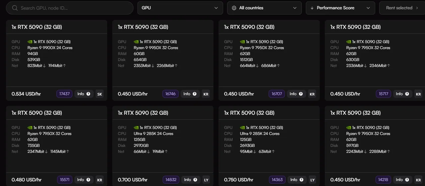Viewport: 425px width, 186px height.
Task: Click the 14363 score badge
Action: click(x=277, y=180)
